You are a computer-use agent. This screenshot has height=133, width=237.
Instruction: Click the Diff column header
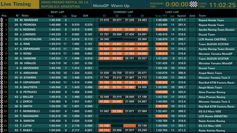(x=85, y=16)
